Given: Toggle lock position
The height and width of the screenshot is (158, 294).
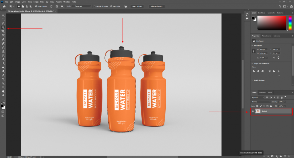Looking at the screenshot, I should (x=264, y=106).
